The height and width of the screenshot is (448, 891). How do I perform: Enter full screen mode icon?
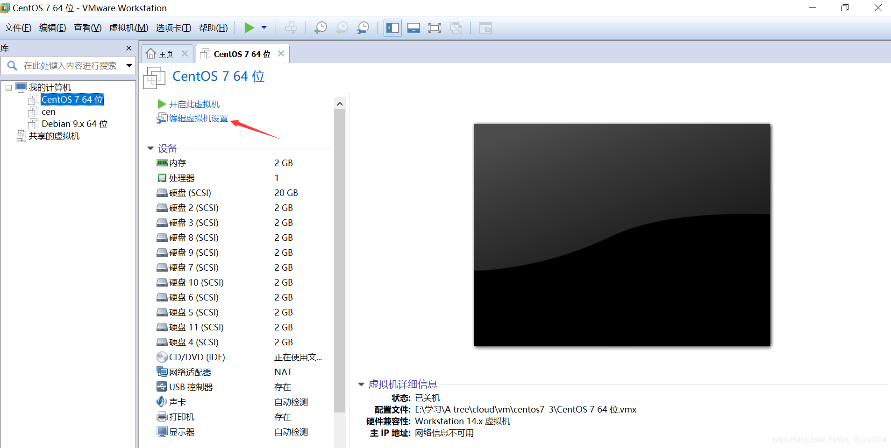click(435, 28)
